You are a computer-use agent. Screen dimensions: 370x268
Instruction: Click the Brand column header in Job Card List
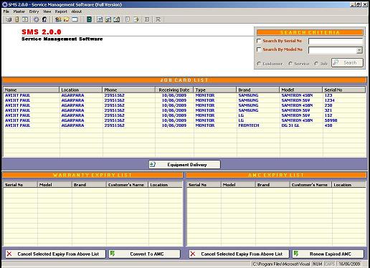pos(258,90)
